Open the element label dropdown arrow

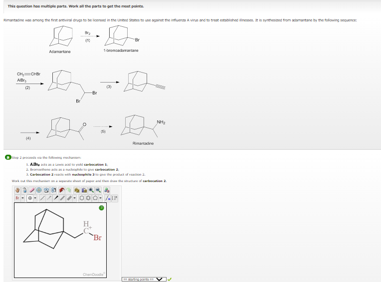pyautogui.click(x=23, y=198)
